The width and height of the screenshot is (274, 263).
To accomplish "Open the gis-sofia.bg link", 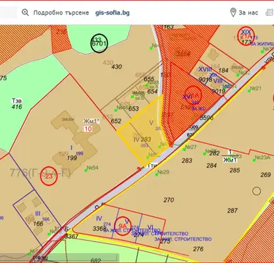I will (x=113, y=12).
